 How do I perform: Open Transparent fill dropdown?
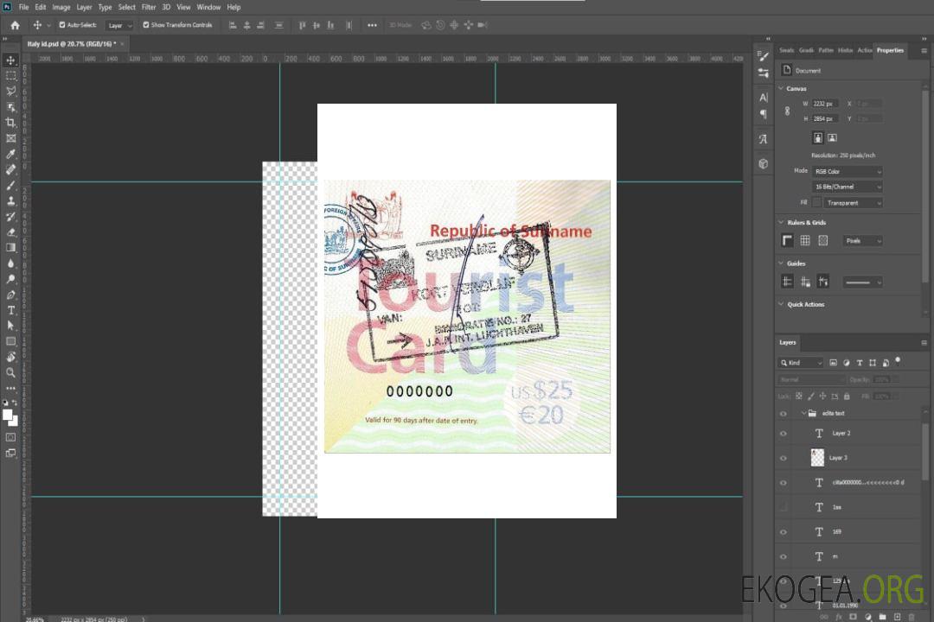pos(853,203)
